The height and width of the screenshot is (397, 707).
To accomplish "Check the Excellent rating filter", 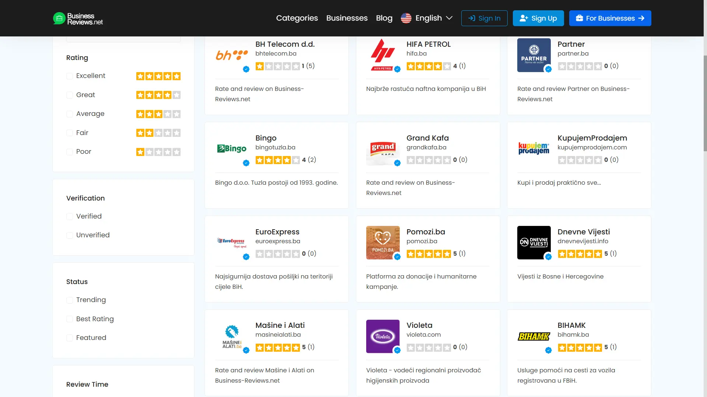I will (x=70, y=76).
